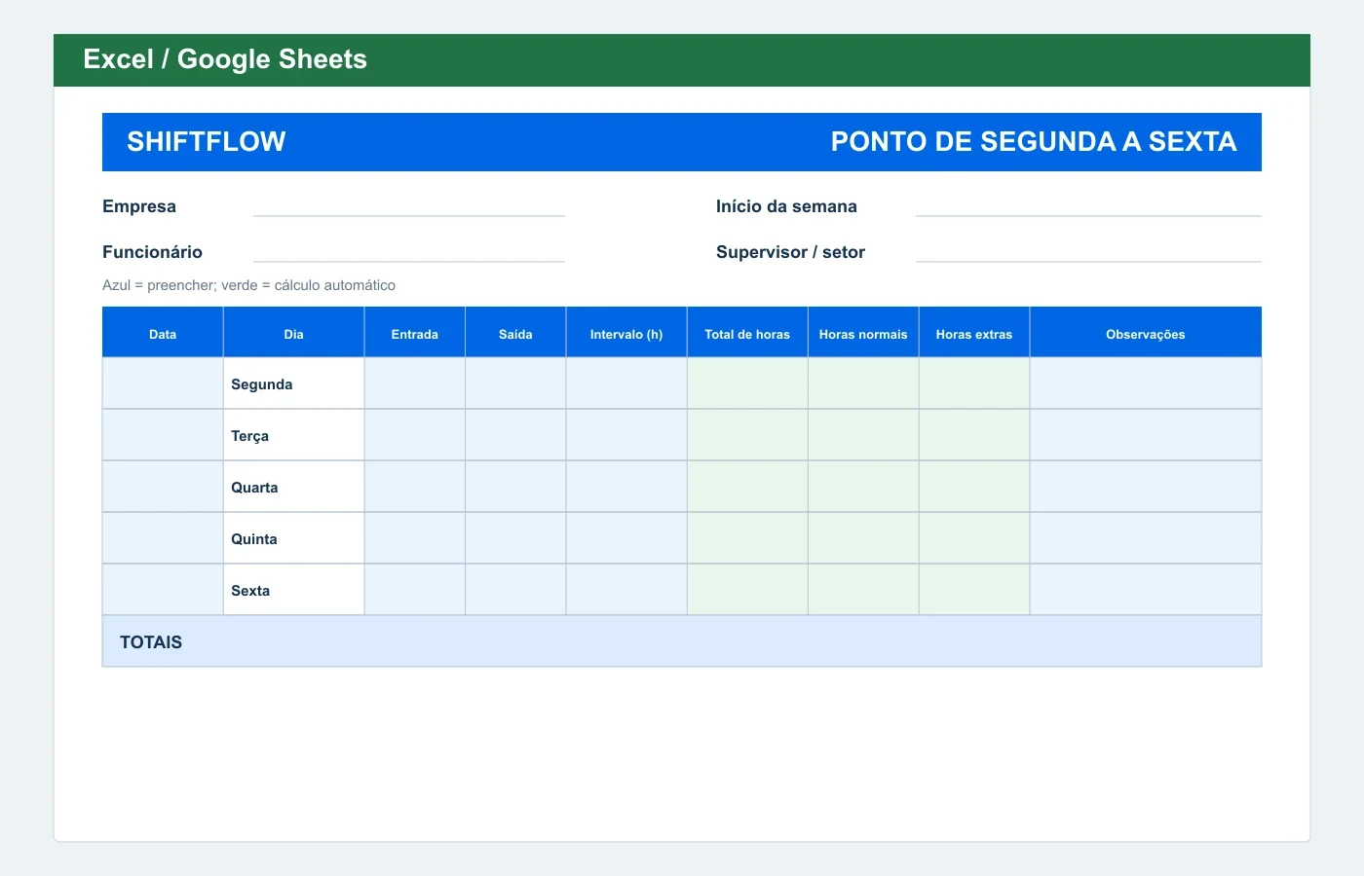
Task: Select the Dia column header
Action: (x=293, y=334)
